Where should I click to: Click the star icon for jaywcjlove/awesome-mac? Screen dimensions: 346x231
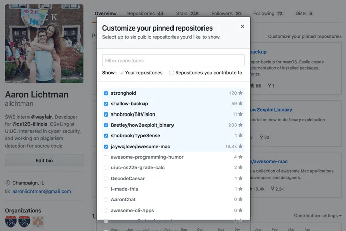point(241,147)
